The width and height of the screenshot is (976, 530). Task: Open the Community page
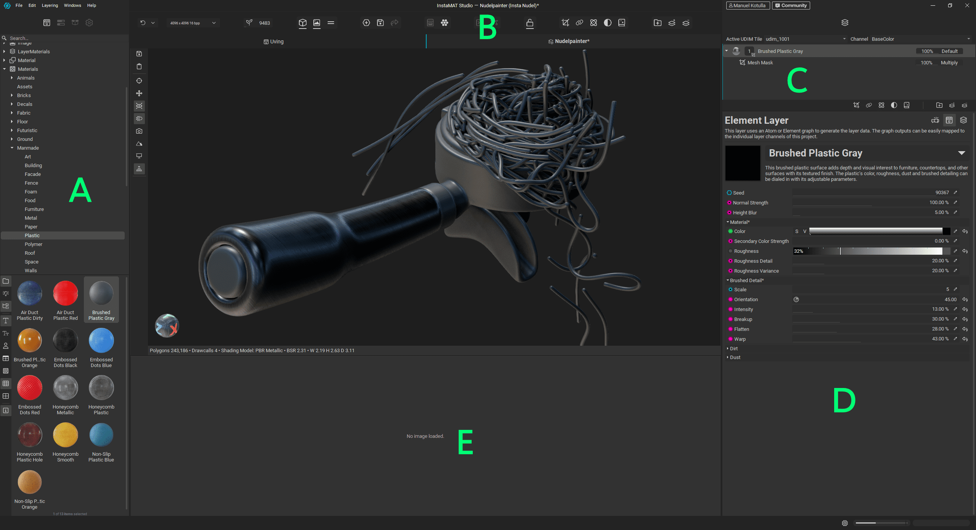point(791,5)
